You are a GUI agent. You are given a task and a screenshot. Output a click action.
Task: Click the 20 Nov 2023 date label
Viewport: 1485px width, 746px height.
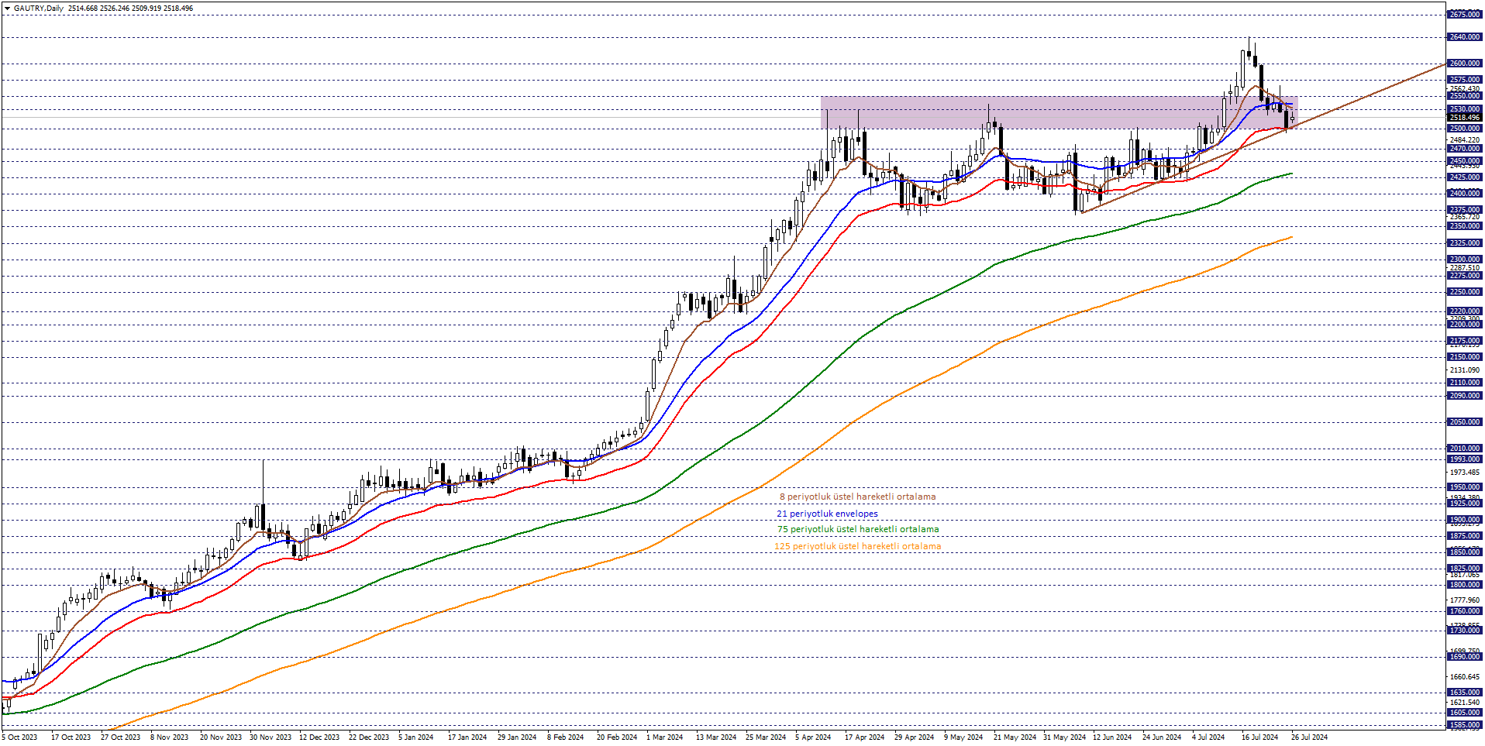(x=221, y=737)
